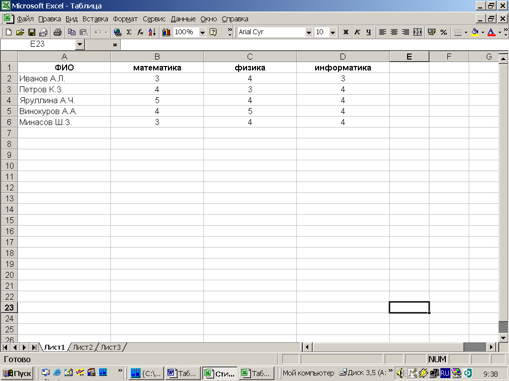Viewport: 509px width, 381px height.
Task: Sort ascending with the A-Я arrow icon
Action: coord(152,32)
